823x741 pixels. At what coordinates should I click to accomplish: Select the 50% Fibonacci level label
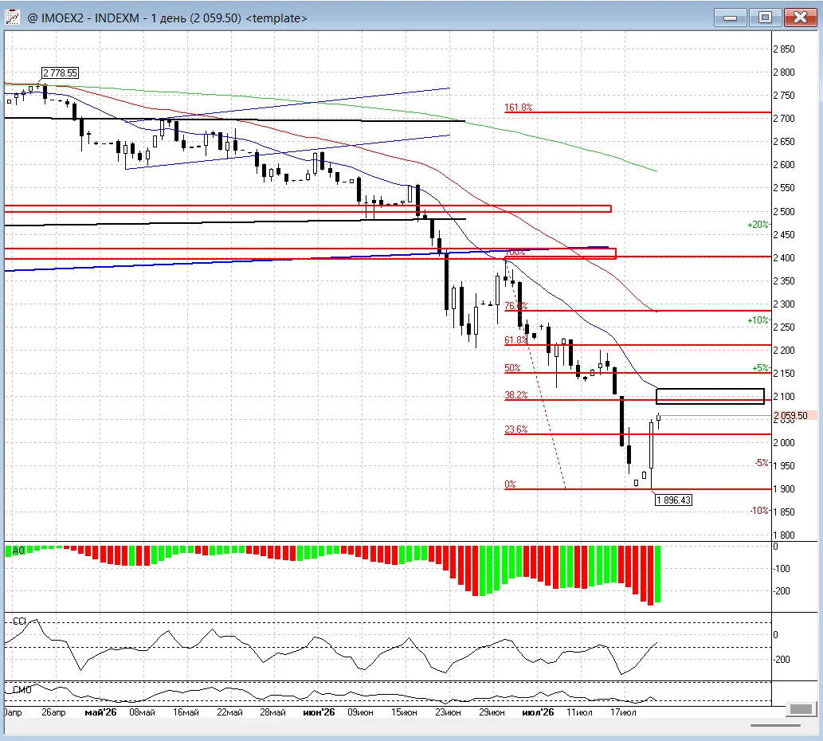[512, 368]
